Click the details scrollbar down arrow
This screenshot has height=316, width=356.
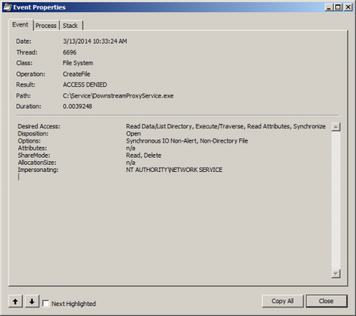[336, 274]
